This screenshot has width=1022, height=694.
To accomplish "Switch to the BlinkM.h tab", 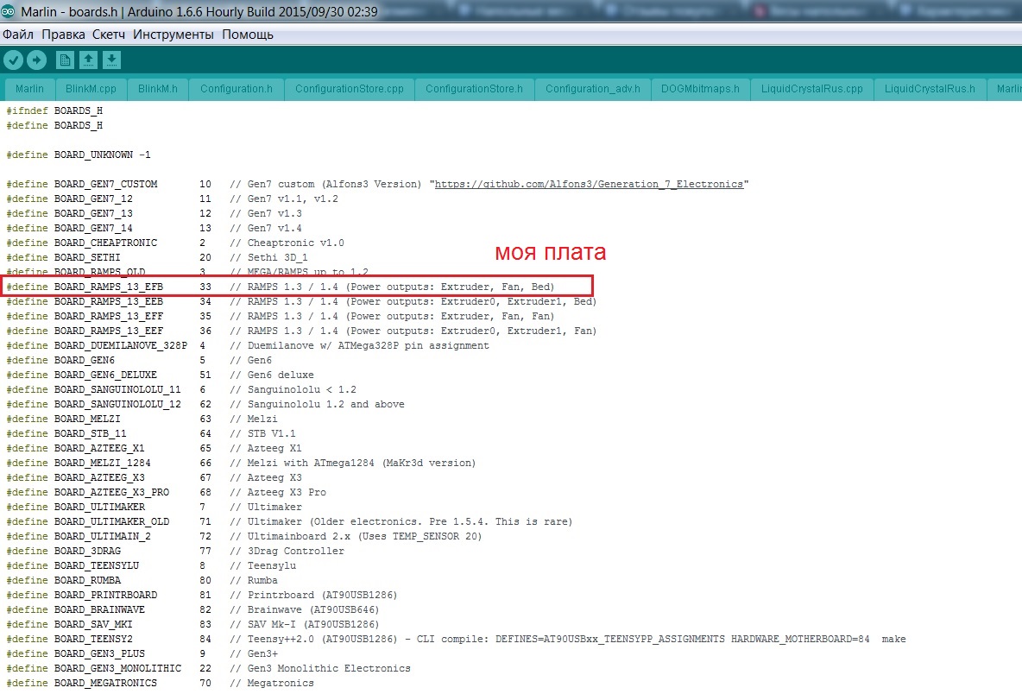I will (158, 89).
